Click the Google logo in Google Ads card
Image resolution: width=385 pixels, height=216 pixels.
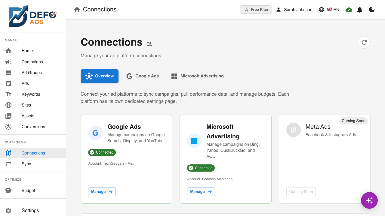click(95, 133)
